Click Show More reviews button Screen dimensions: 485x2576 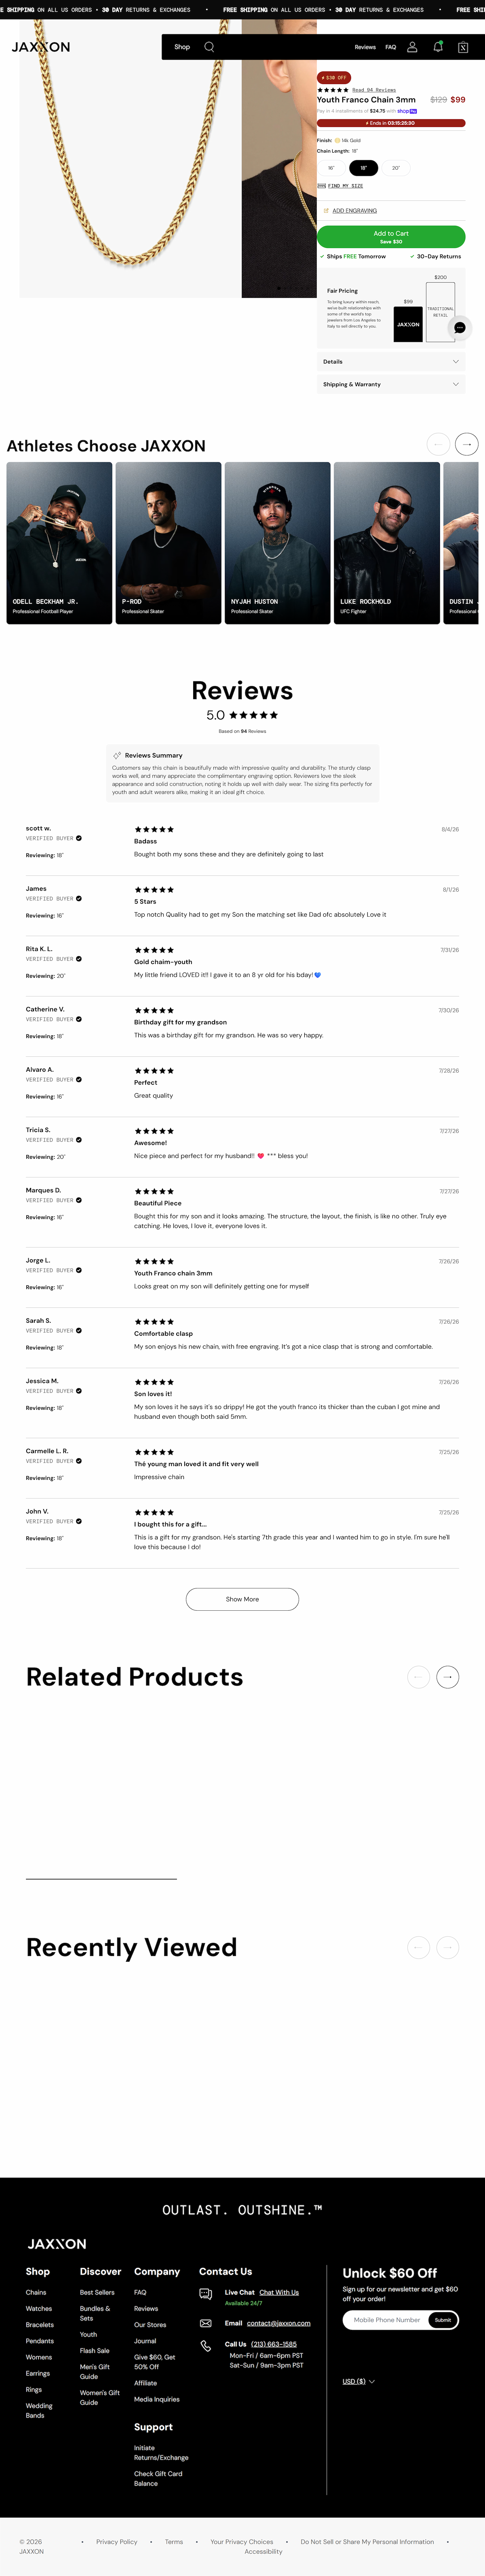point(242,1599)
